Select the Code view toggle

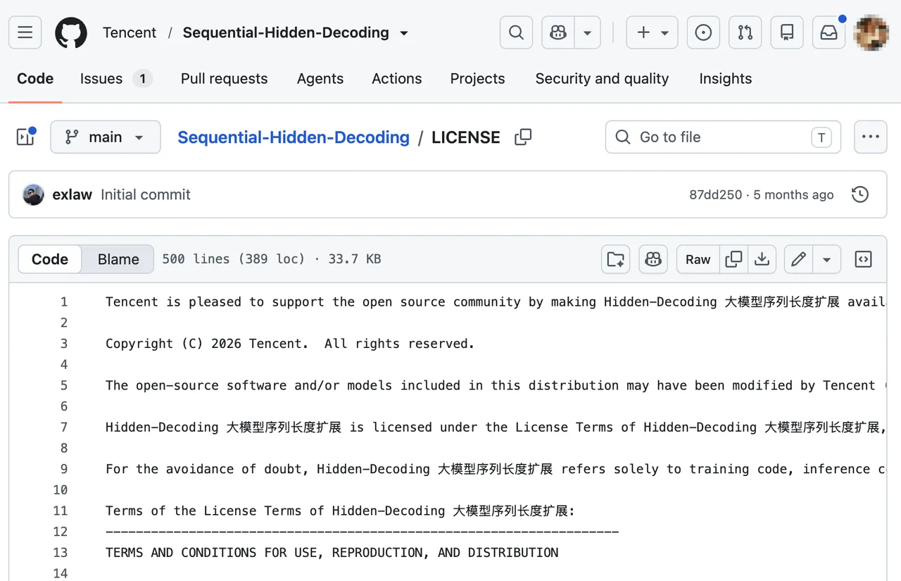[x=50, y=259]
